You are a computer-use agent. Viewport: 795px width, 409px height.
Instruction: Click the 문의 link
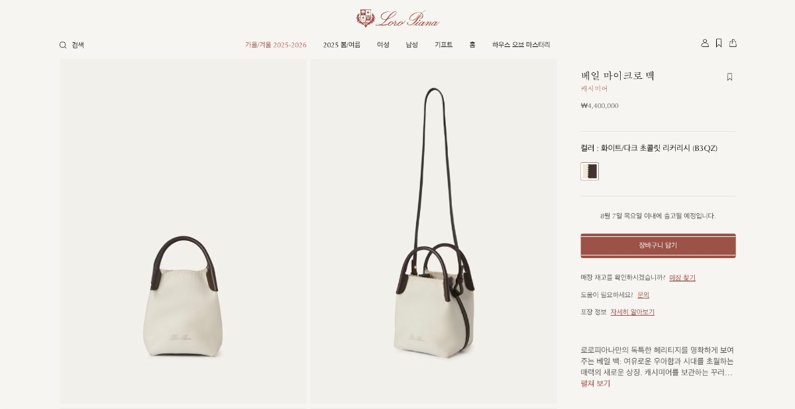pos(643,295)
